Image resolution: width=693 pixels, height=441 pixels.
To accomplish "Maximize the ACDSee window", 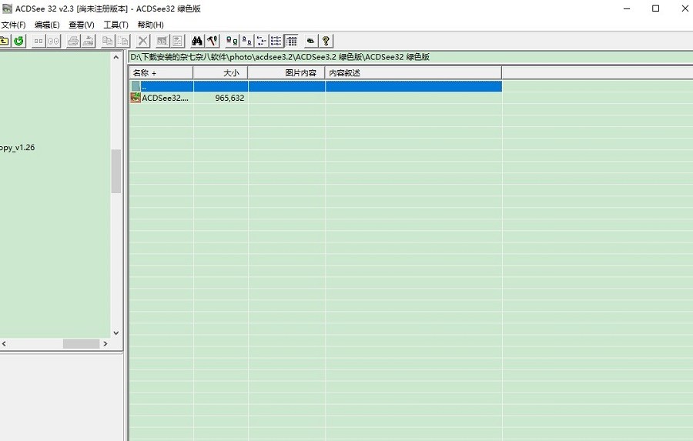I will click(x=656, y=8).
